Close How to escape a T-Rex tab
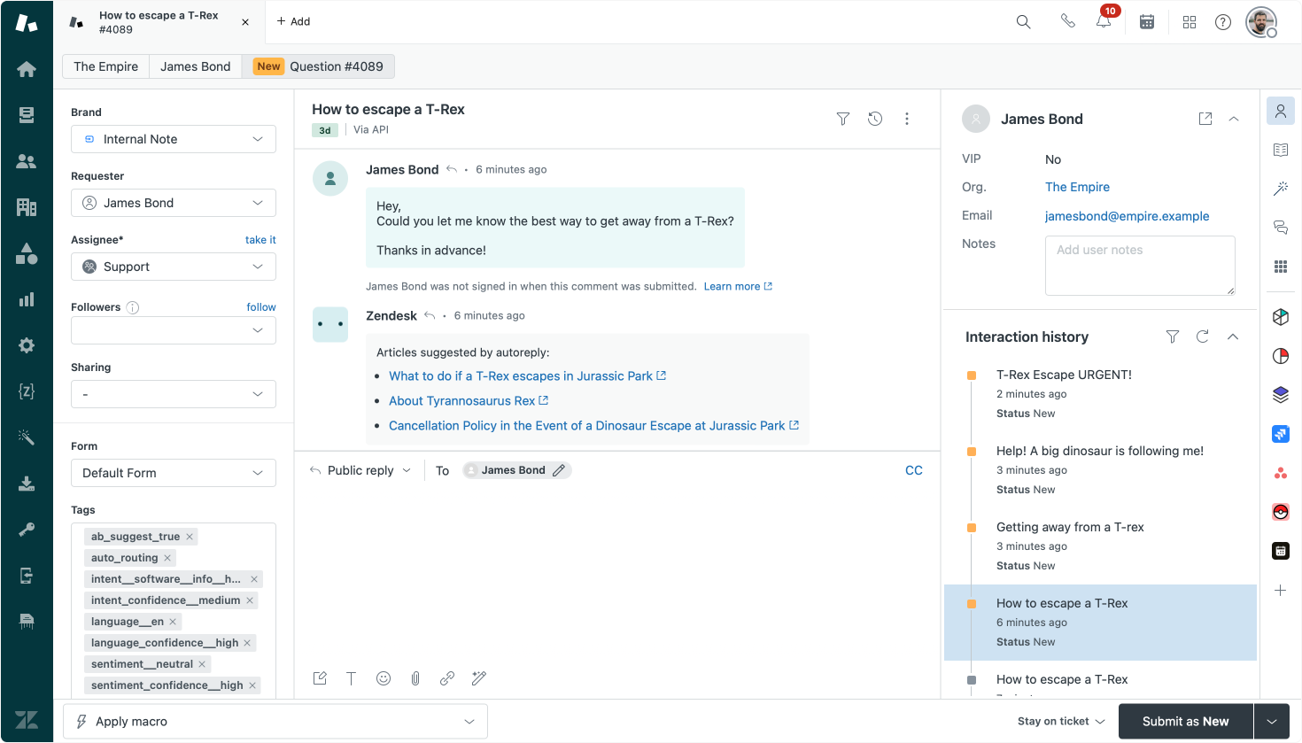This screenshot has height=743, width=1302. pos(245,22)
